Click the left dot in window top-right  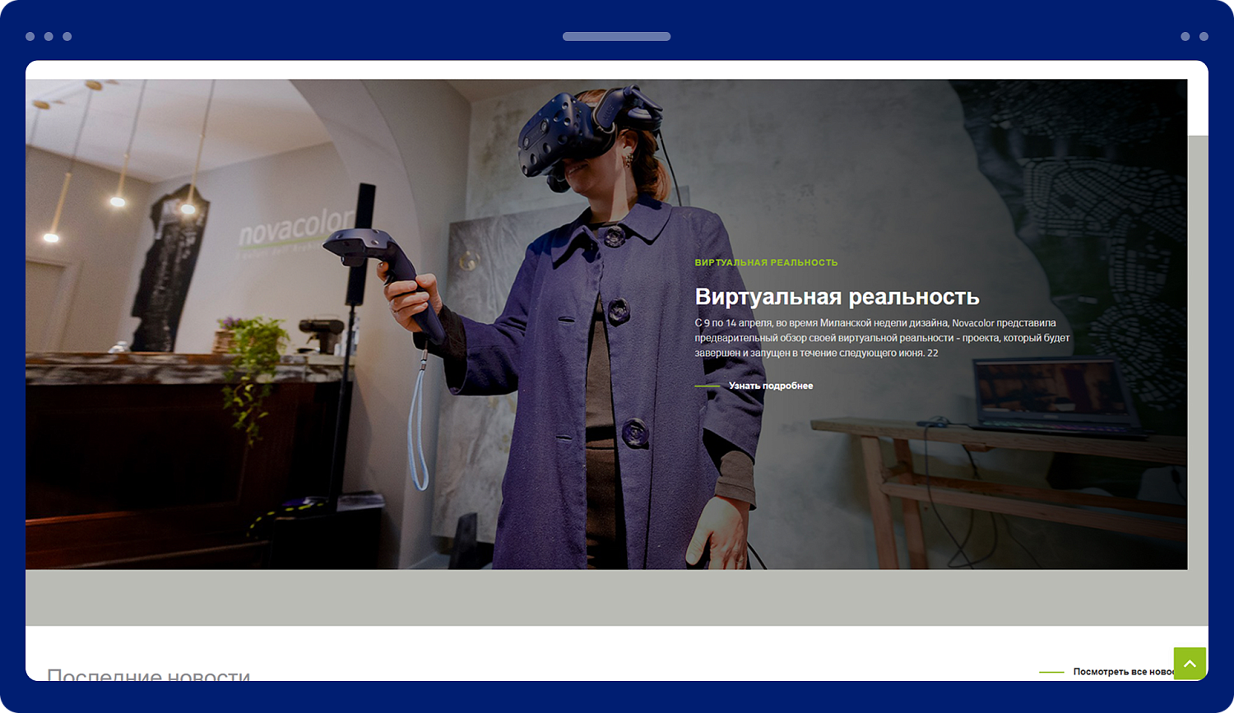point(1185,36)
